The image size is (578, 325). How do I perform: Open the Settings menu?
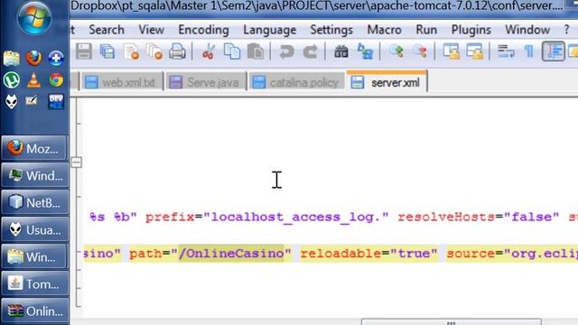pos(331,30)
